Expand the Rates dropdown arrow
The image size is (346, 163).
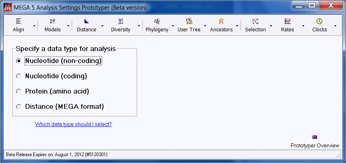click(303, 26)
